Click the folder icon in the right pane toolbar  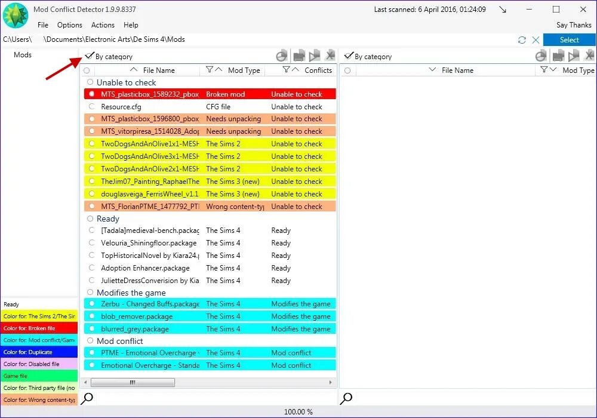click(x=558, y=56)
